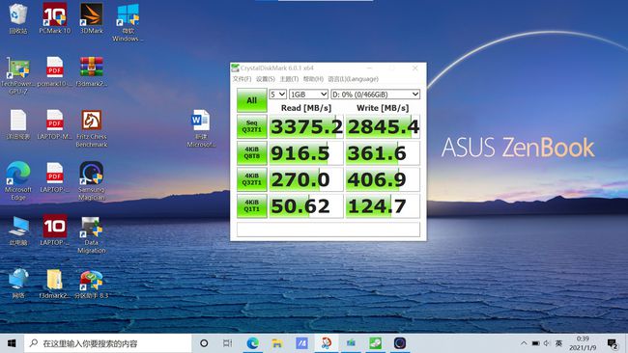Open File Explorer from the taskbar

pyautogui.click(x=276, y=343)
